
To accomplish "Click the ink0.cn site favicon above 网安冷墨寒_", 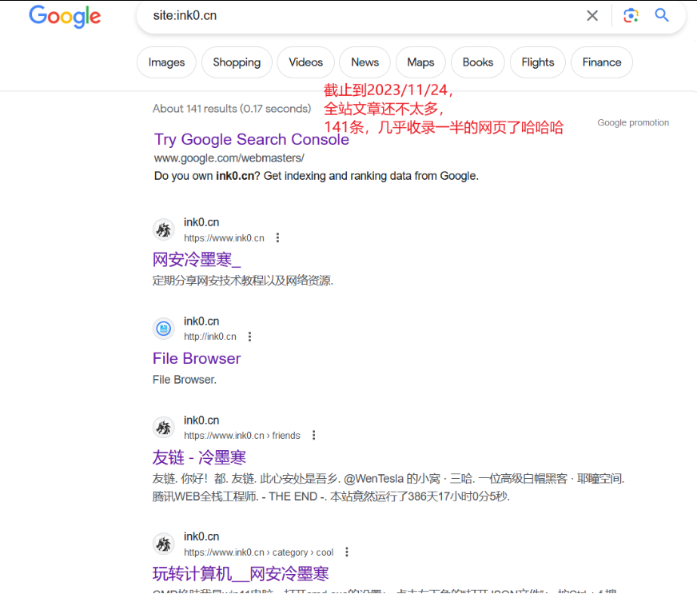I will (164, 229).
